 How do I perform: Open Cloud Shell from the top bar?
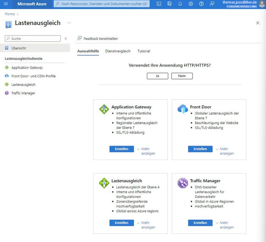[159, 4]
